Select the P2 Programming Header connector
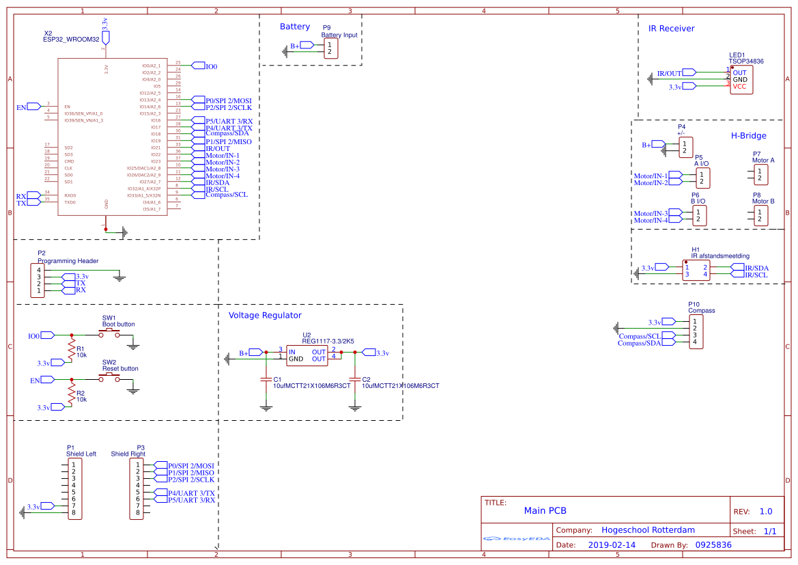798x565 pixels. pos(38,280)
